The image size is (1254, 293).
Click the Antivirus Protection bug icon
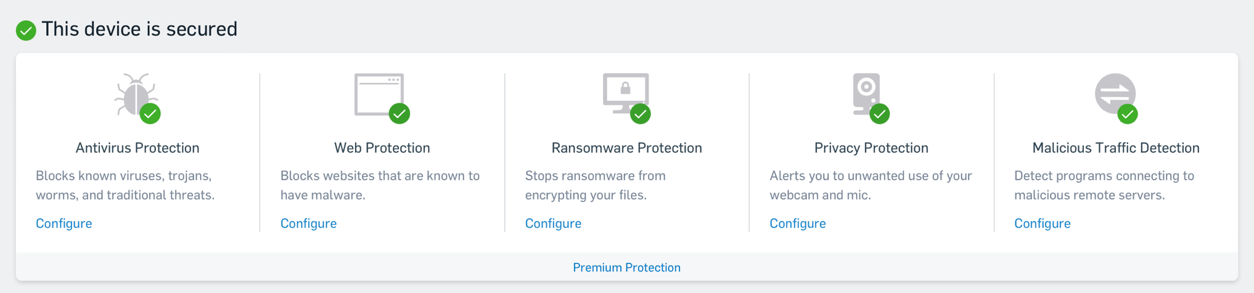tap(136, 95)
